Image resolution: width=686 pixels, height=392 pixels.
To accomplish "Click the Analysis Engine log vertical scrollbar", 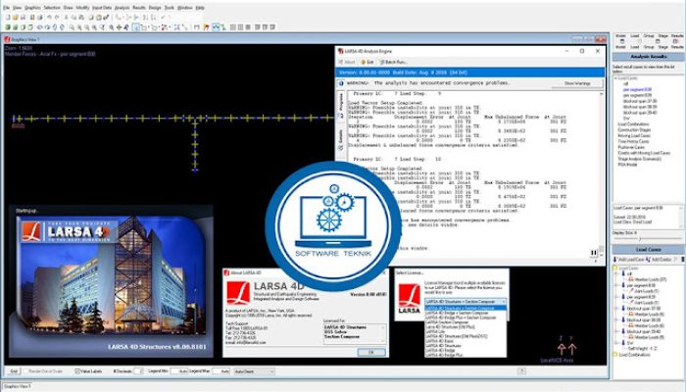I will [601, 171].
